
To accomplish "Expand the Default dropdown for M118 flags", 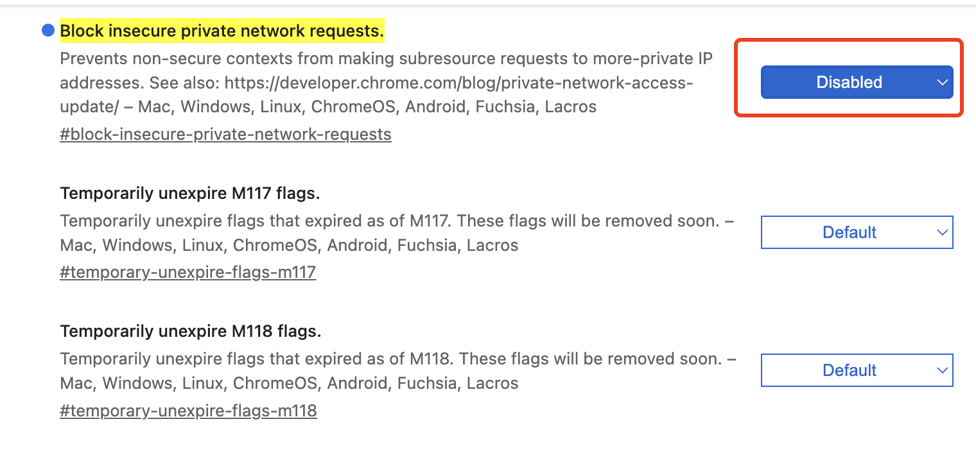I will tap(849, 370).
